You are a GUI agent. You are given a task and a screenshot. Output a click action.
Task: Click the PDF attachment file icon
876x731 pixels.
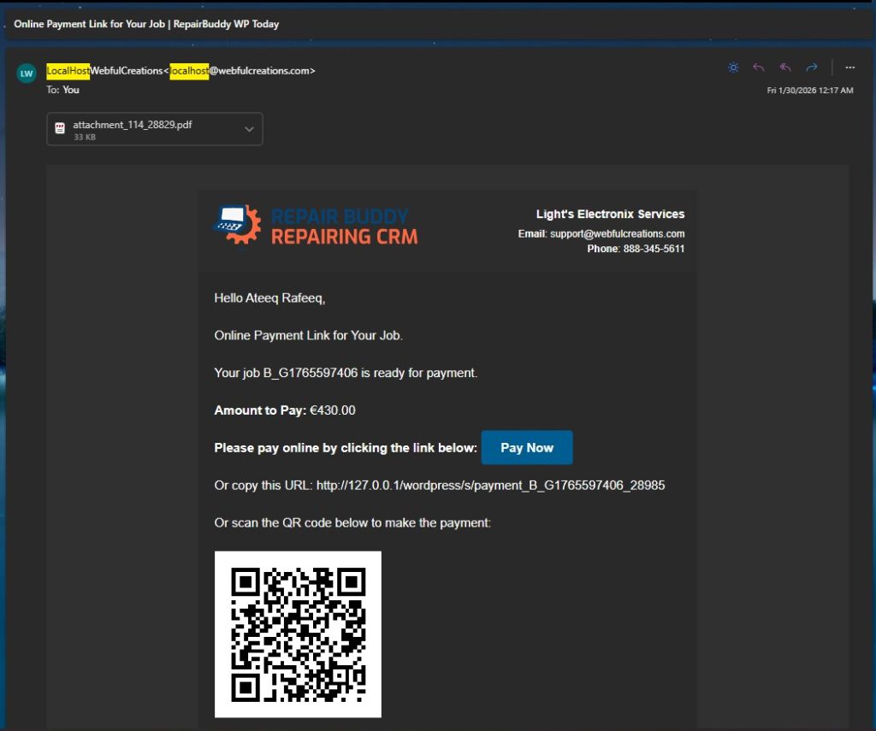pos(60,127)
